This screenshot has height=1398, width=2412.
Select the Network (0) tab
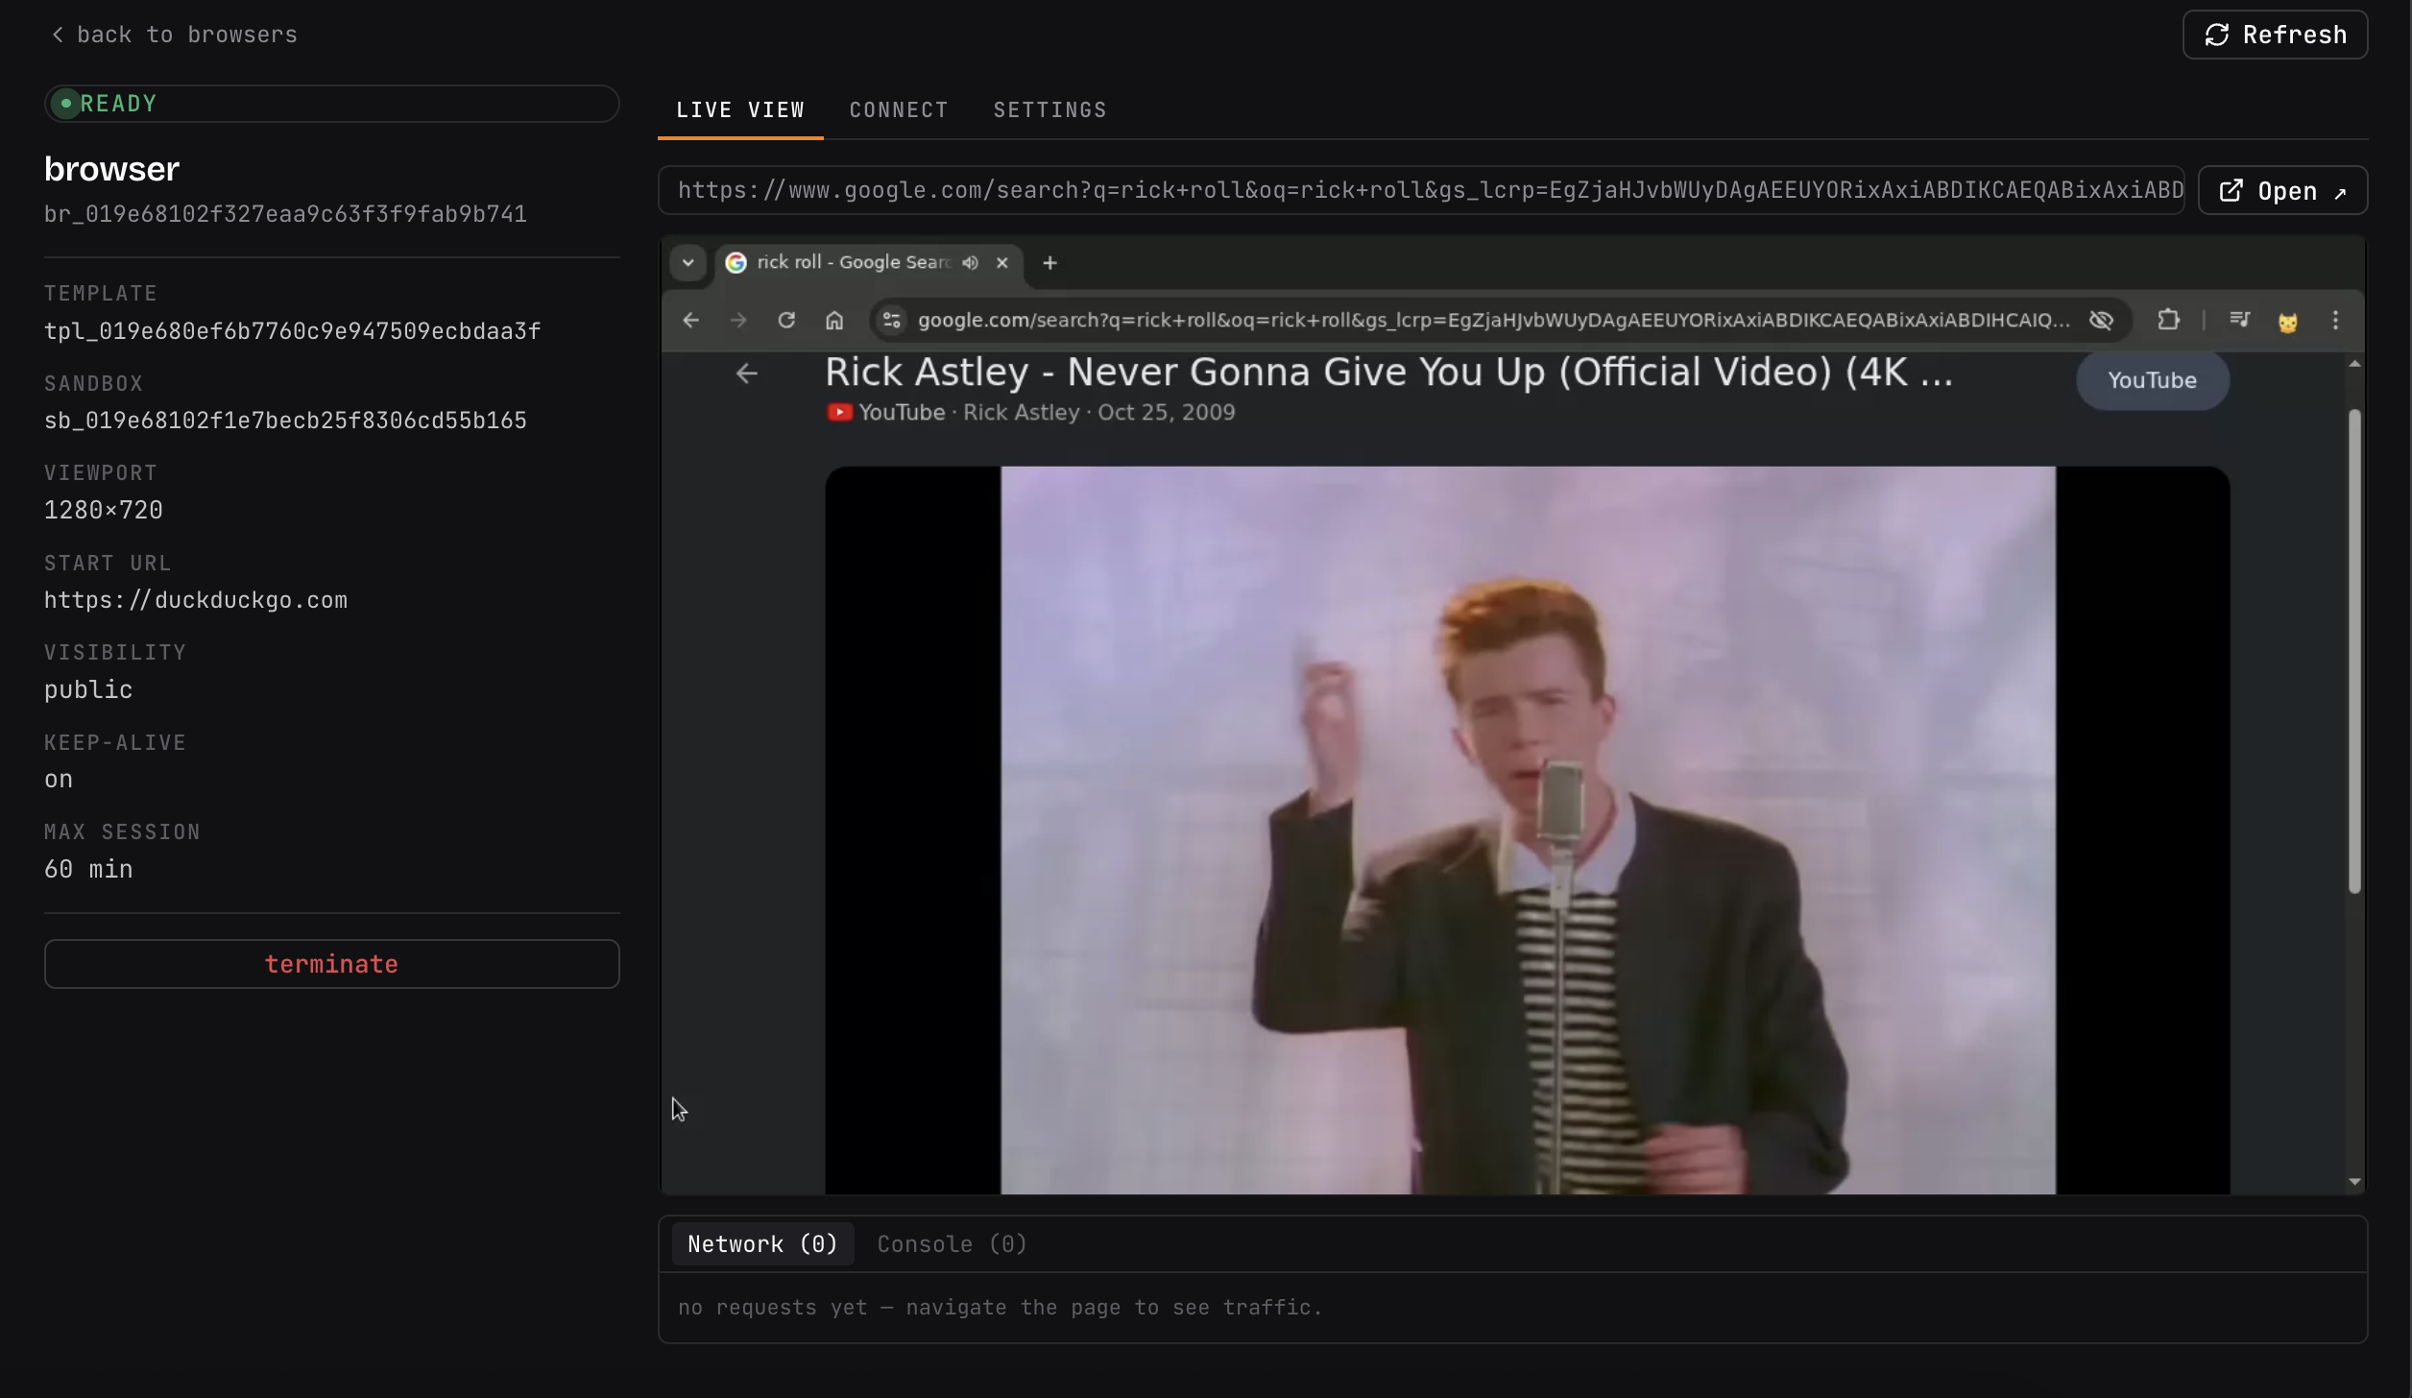(762, 1244)
